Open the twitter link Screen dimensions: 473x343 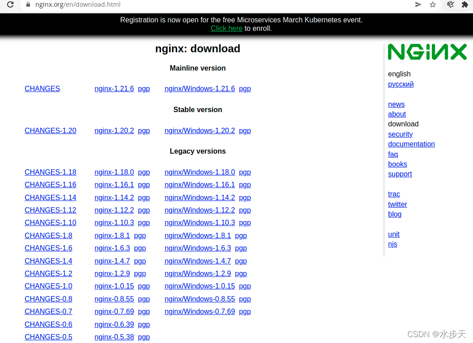397,205
